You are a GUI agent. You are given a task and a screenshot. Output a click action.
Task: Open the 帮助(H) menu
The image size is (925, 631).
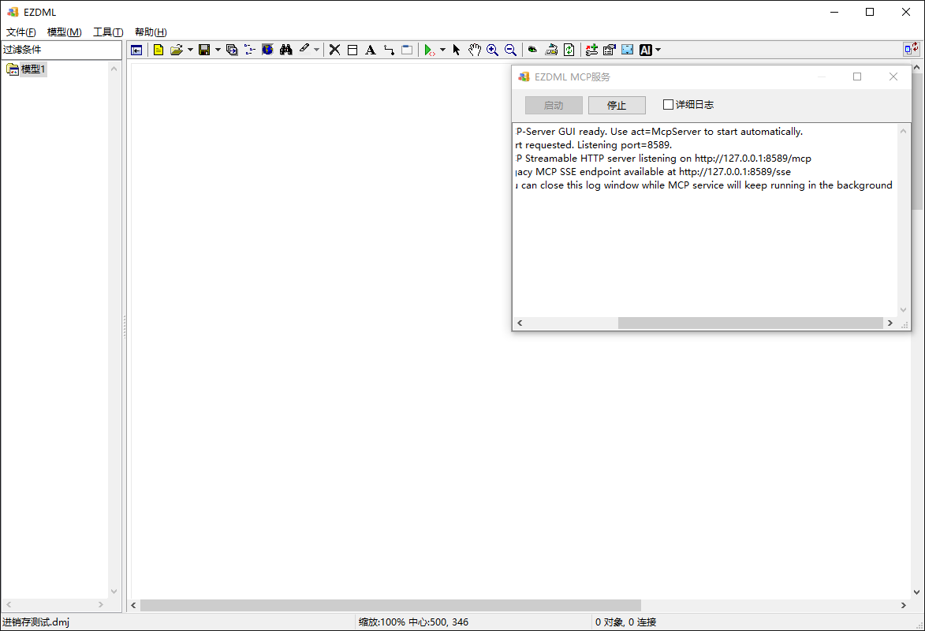coord(151,32)
